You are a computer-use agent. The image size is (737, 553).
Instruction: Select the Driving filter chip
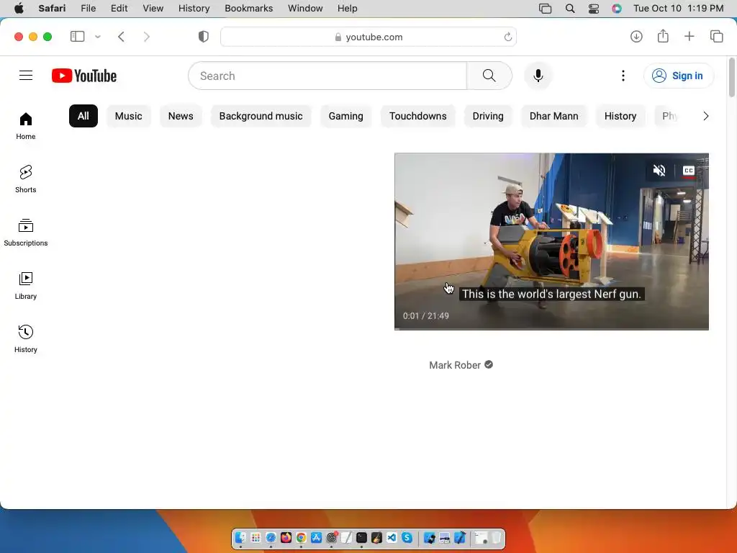(488, 116)
